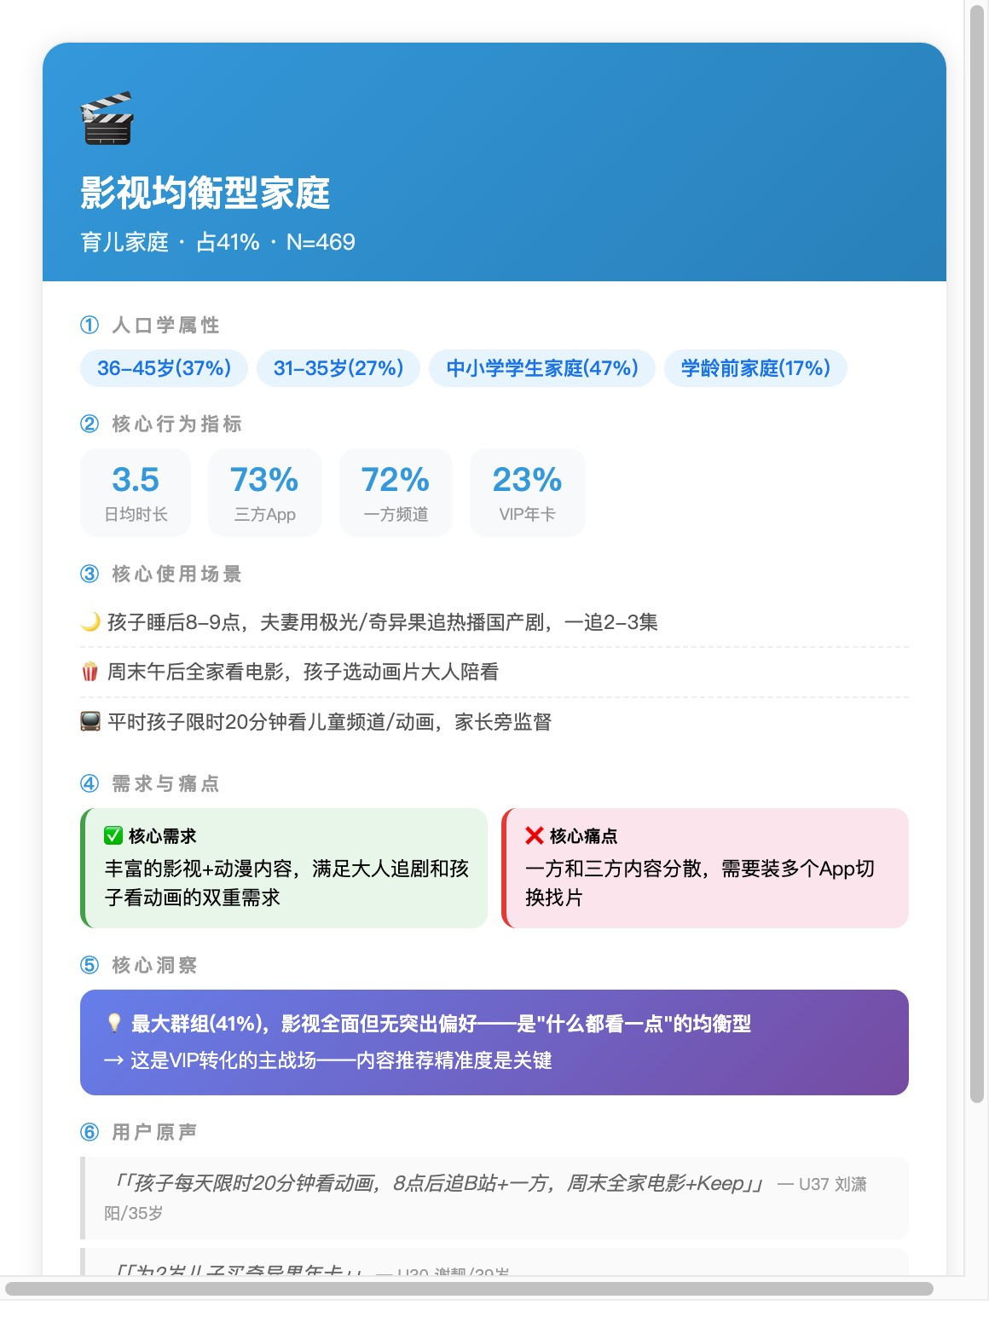The height and width of the screenshot is (1334, 989).
Task: Click the moon icon beside bedtime scenario
Action: [90, 622]
